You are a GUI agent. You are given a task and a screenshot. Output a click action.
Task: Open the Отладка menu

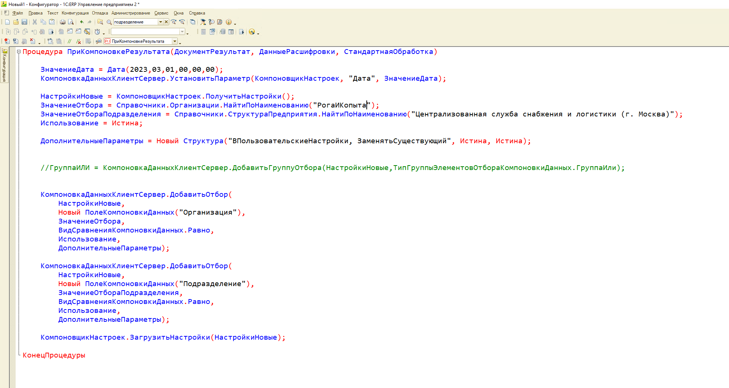(x=100, y=13)
